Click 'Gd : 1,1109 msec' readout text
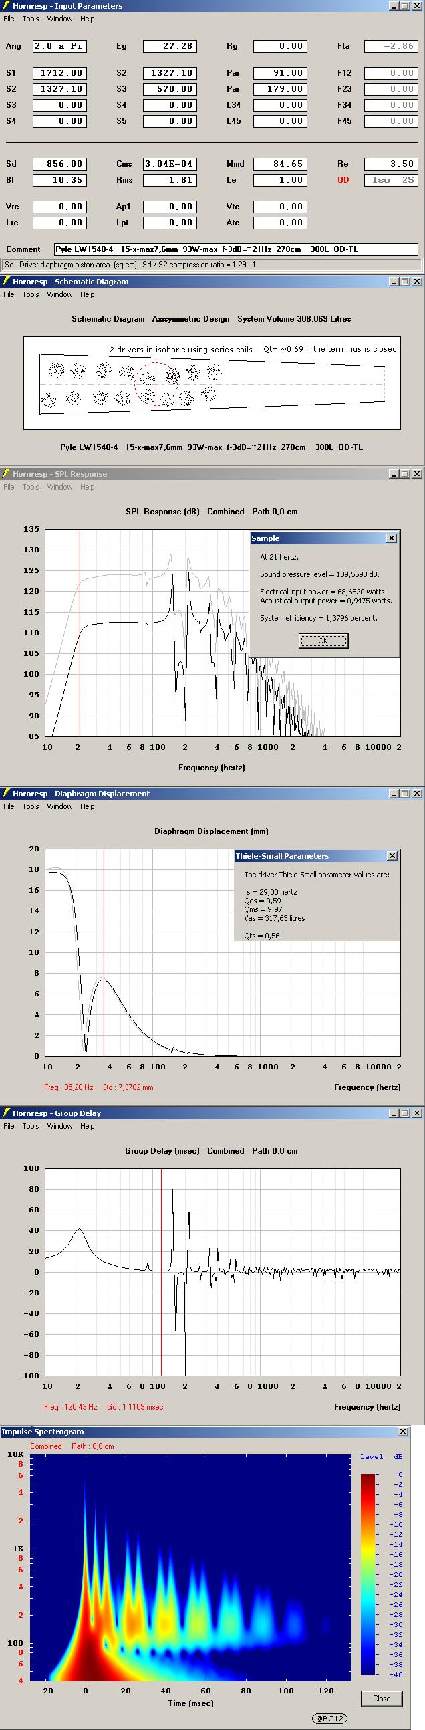Viewport: 425px width, 1730px height. tap(135, 1407)
